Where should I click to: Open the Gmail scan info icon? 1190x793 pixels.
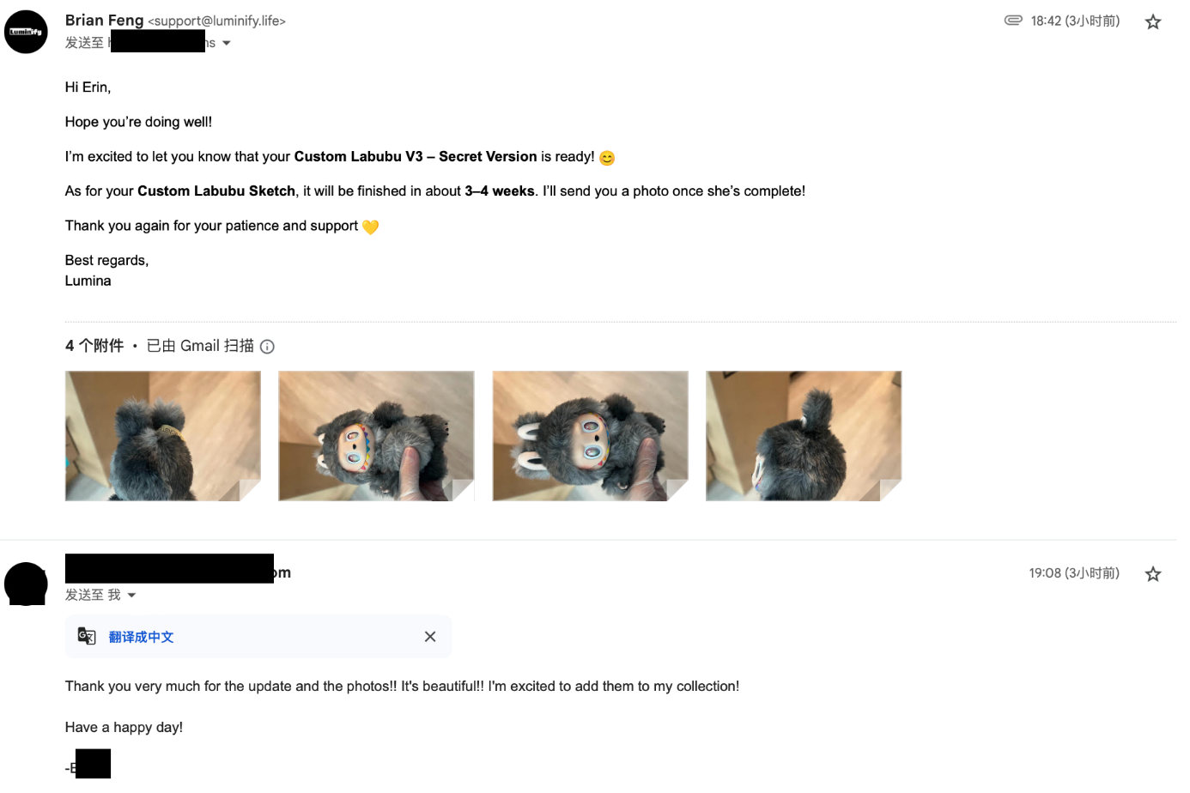[267, 347]
